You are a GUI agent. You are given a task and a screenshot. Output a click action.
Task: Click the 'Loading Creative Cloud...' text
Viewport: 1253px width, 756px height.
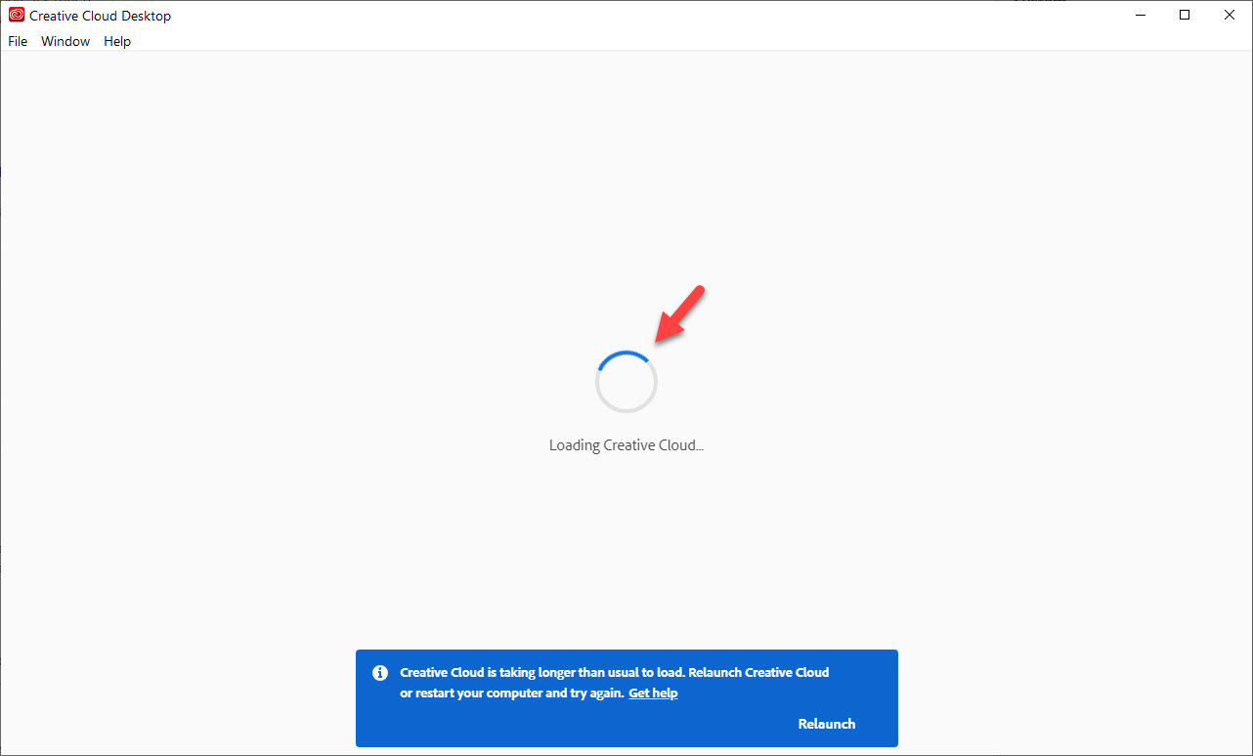(626, 445)
